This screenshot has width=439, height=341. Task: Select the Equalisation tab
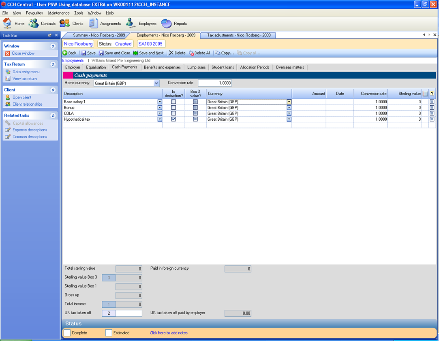96,67
